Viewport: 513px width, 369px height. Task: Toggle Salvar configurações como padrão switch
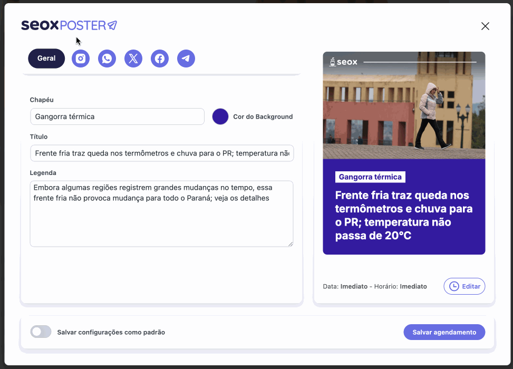coord(41,332)
